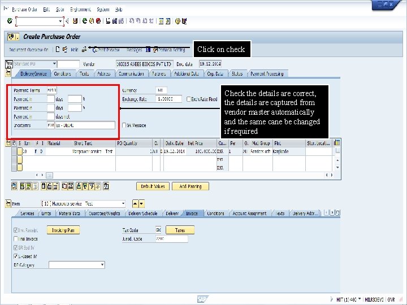407x305 pixels.
Task: Click the red Cancel icon
Action: 98,21
